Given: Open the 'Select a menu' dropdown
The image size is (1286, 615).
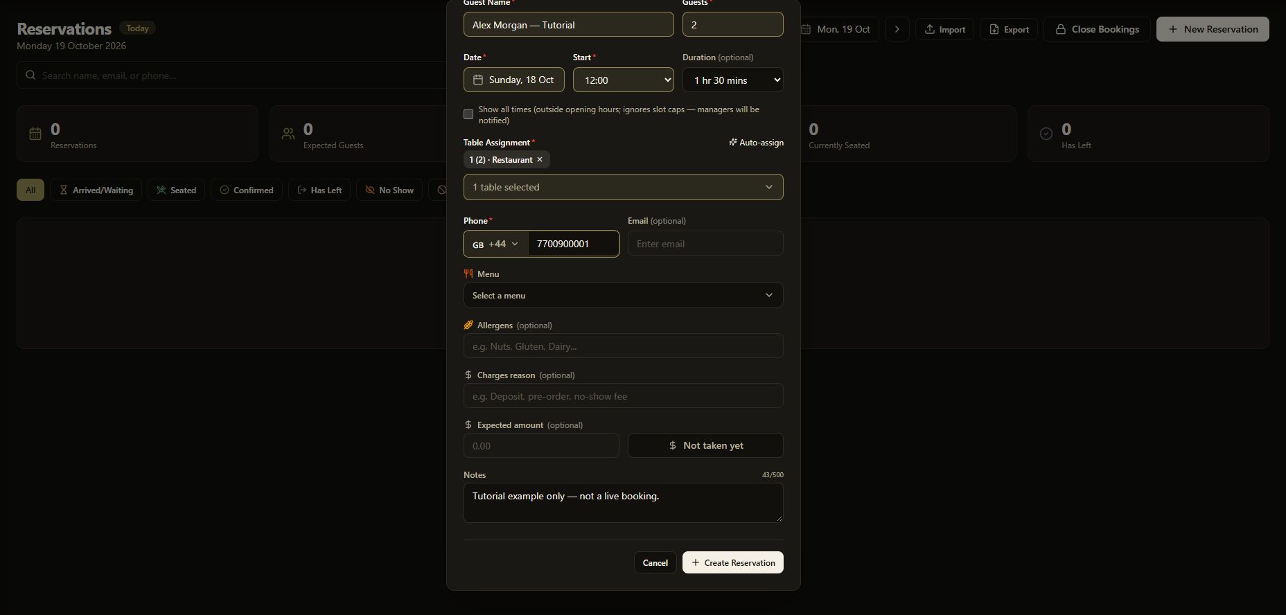Looking at the screenshot, I should [x=624, y=295].
